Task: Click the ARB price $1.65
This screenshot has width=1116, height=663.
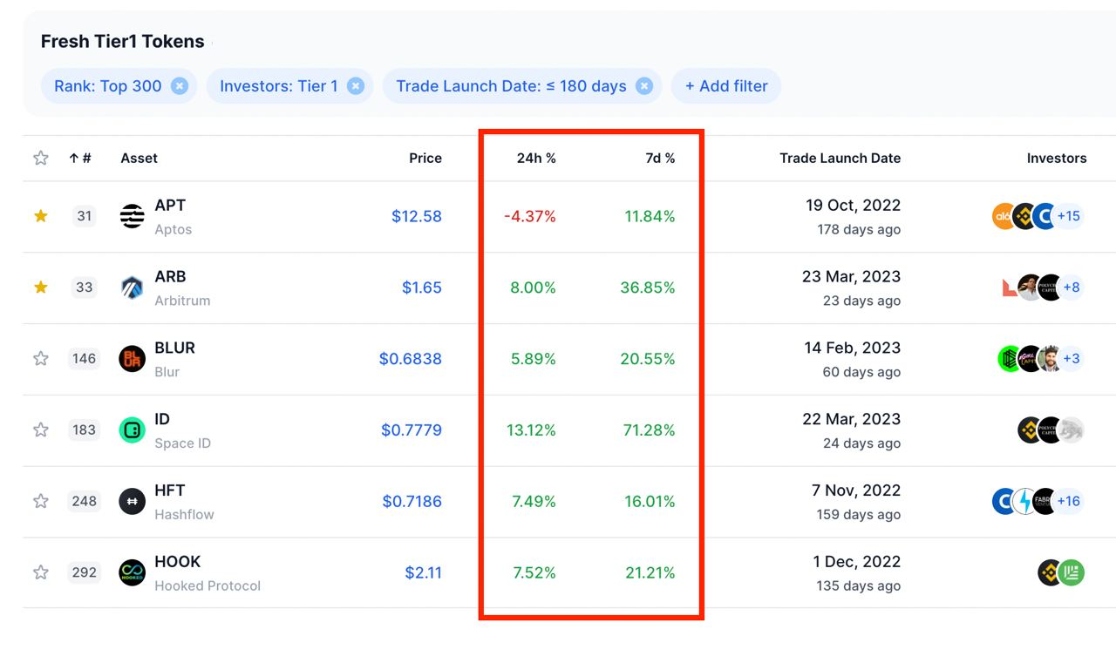Action: coord(422,288)
